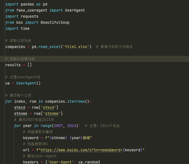Screen dimensions: 189x164
Task: Click the baidu.com URL link in code
Action: pyautogui.click(x=82, y=150)
